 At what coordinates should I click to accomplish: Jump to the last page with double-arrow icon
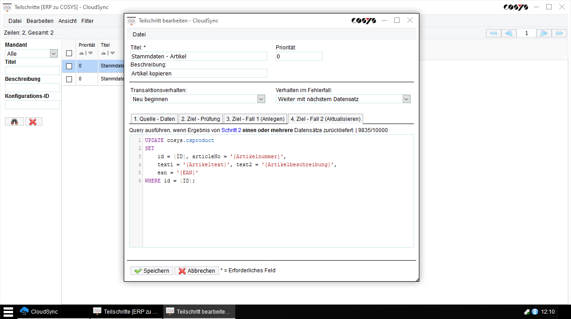pyautogui.click(x=560, y=33)
